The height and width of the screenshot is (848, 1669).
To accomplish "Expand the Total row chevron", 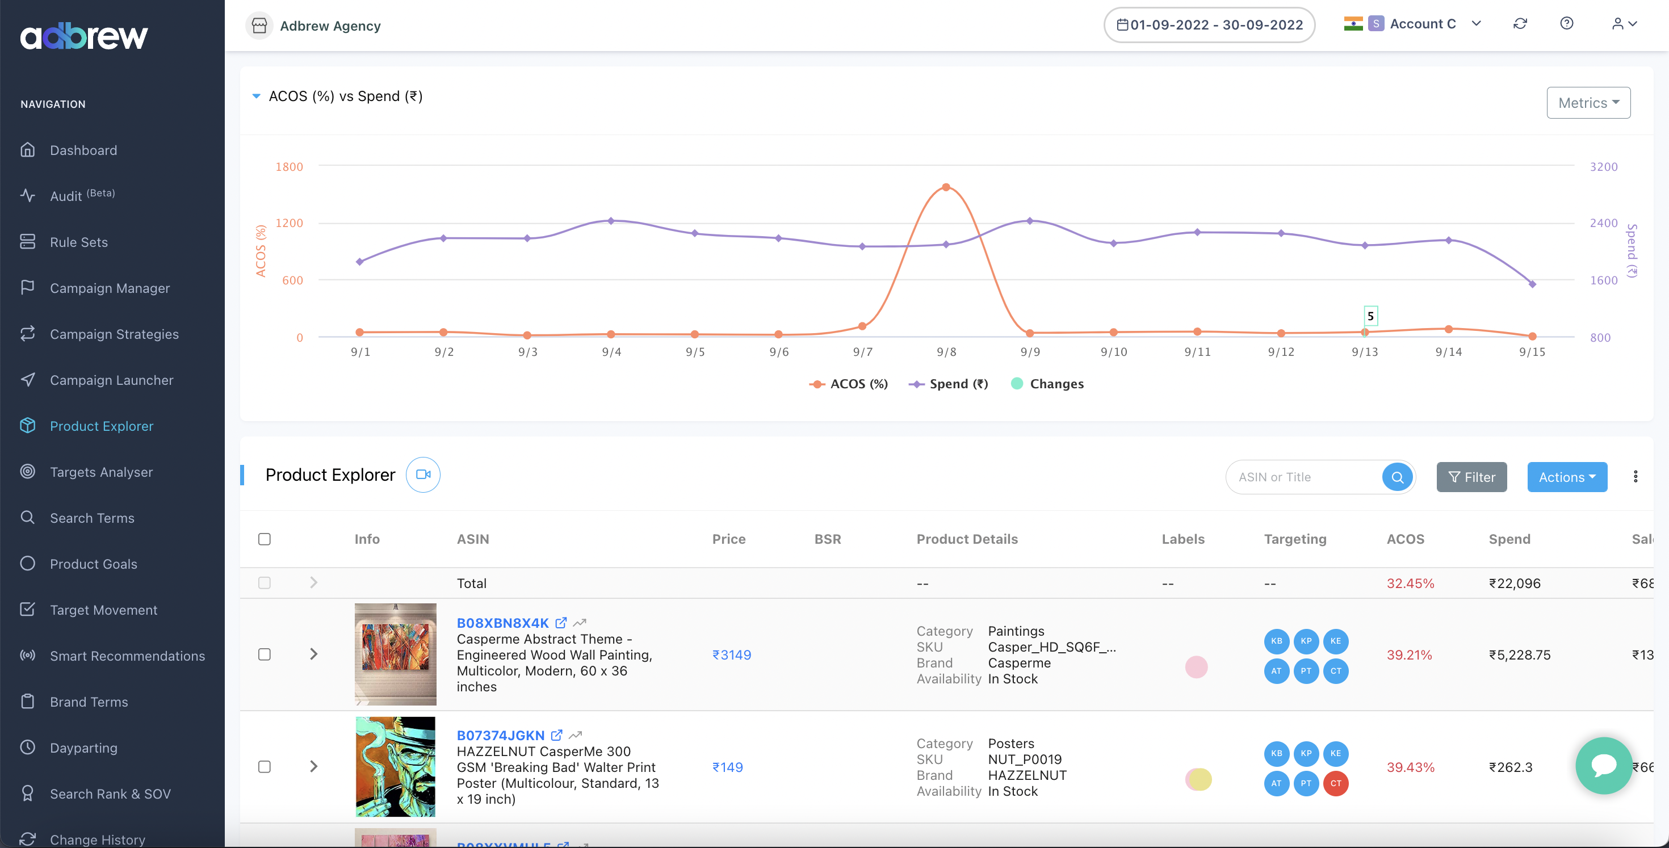I will pos(313,583).
